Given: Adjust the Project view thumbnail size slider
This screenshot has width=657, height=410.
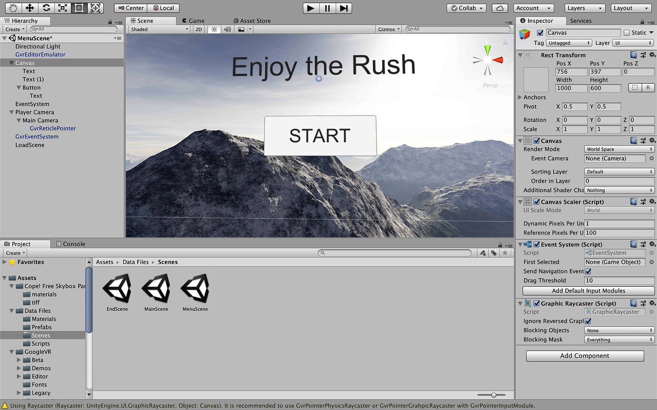Looking at the screenshot, I should pos(493,395).
